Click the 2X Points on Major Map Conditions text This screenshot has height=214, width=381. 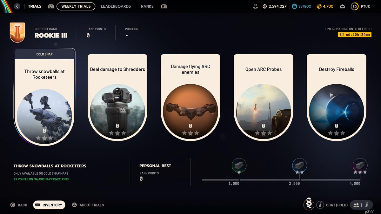(41, 179)
